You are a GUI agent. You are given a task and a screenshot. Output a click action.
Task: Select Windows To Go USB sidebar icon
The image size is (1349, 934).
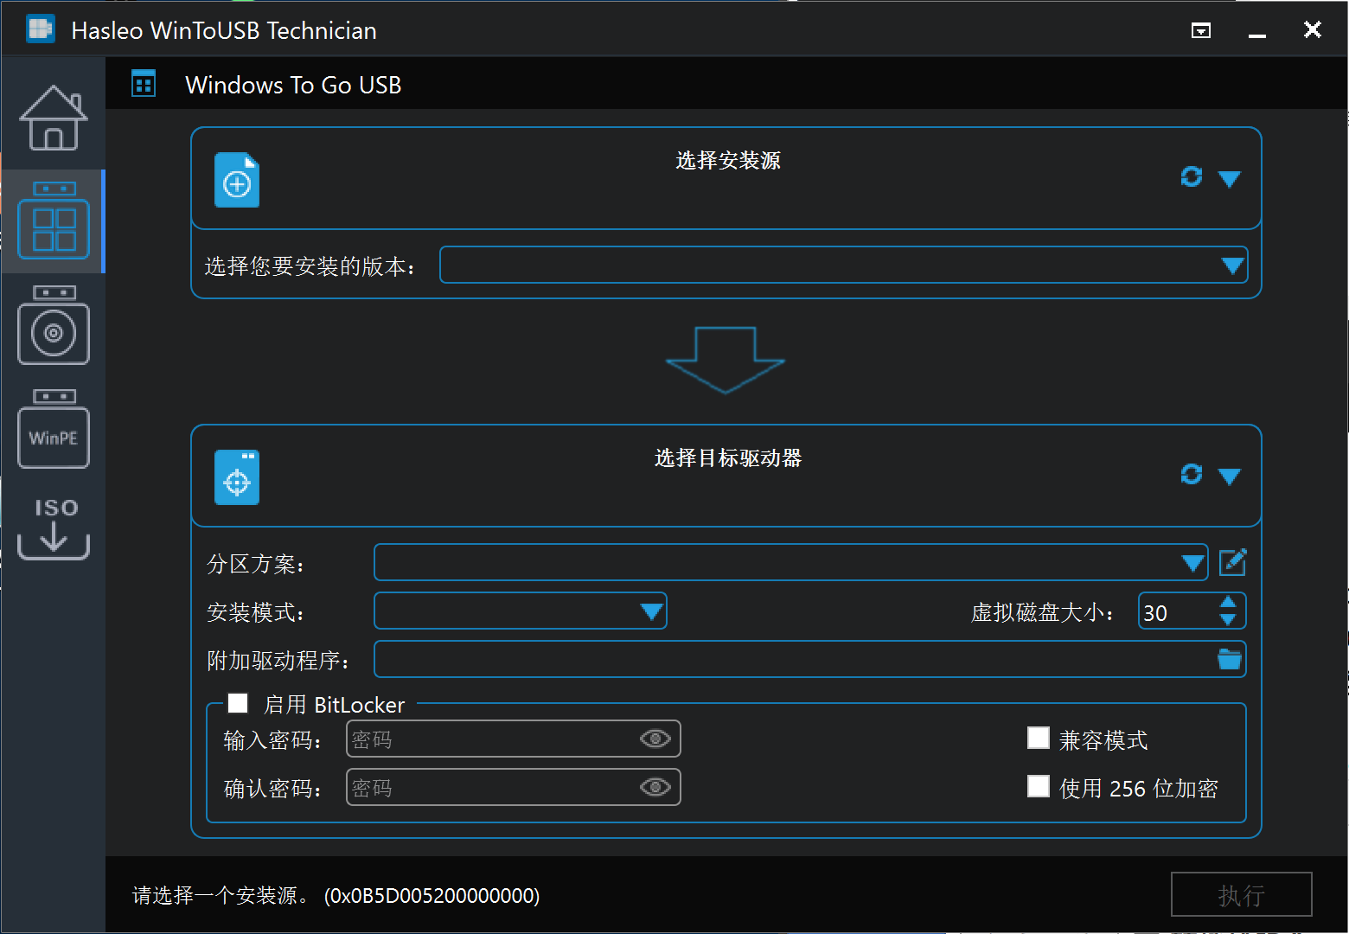(x=54, y=221)
